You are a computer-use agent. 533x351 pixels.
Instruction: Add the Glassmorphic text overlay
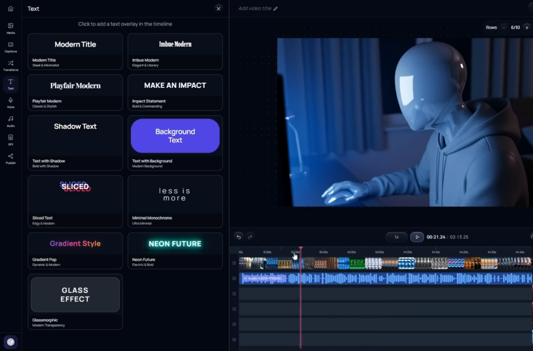75,302
